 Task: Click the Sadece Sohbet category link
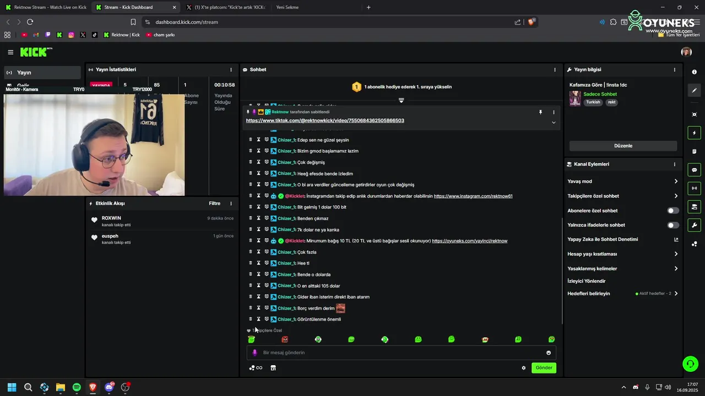click(600, 95)
